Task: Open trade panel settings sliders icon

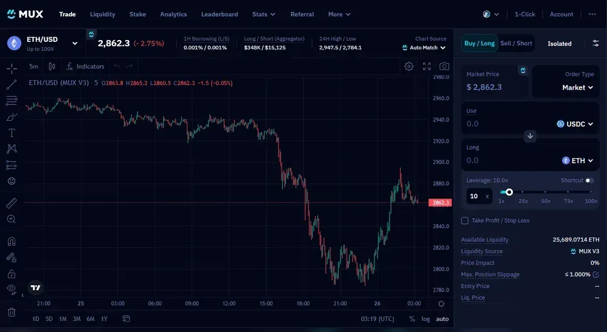Action: 596,43
